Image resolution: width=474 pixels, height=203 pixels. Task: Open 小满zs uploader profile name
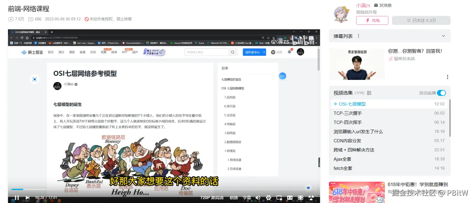tap(363, 5)
